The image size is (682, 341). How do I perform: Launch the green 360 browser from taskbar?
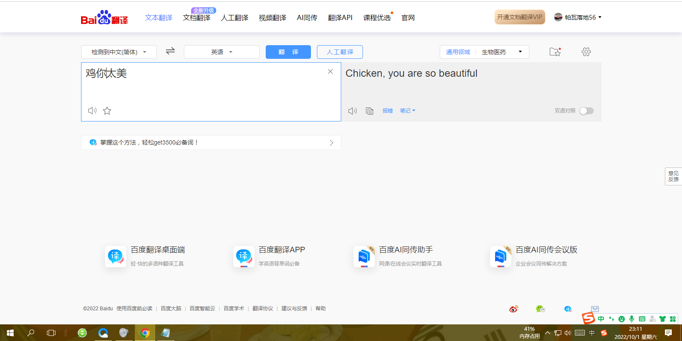[x=82, y=333]
